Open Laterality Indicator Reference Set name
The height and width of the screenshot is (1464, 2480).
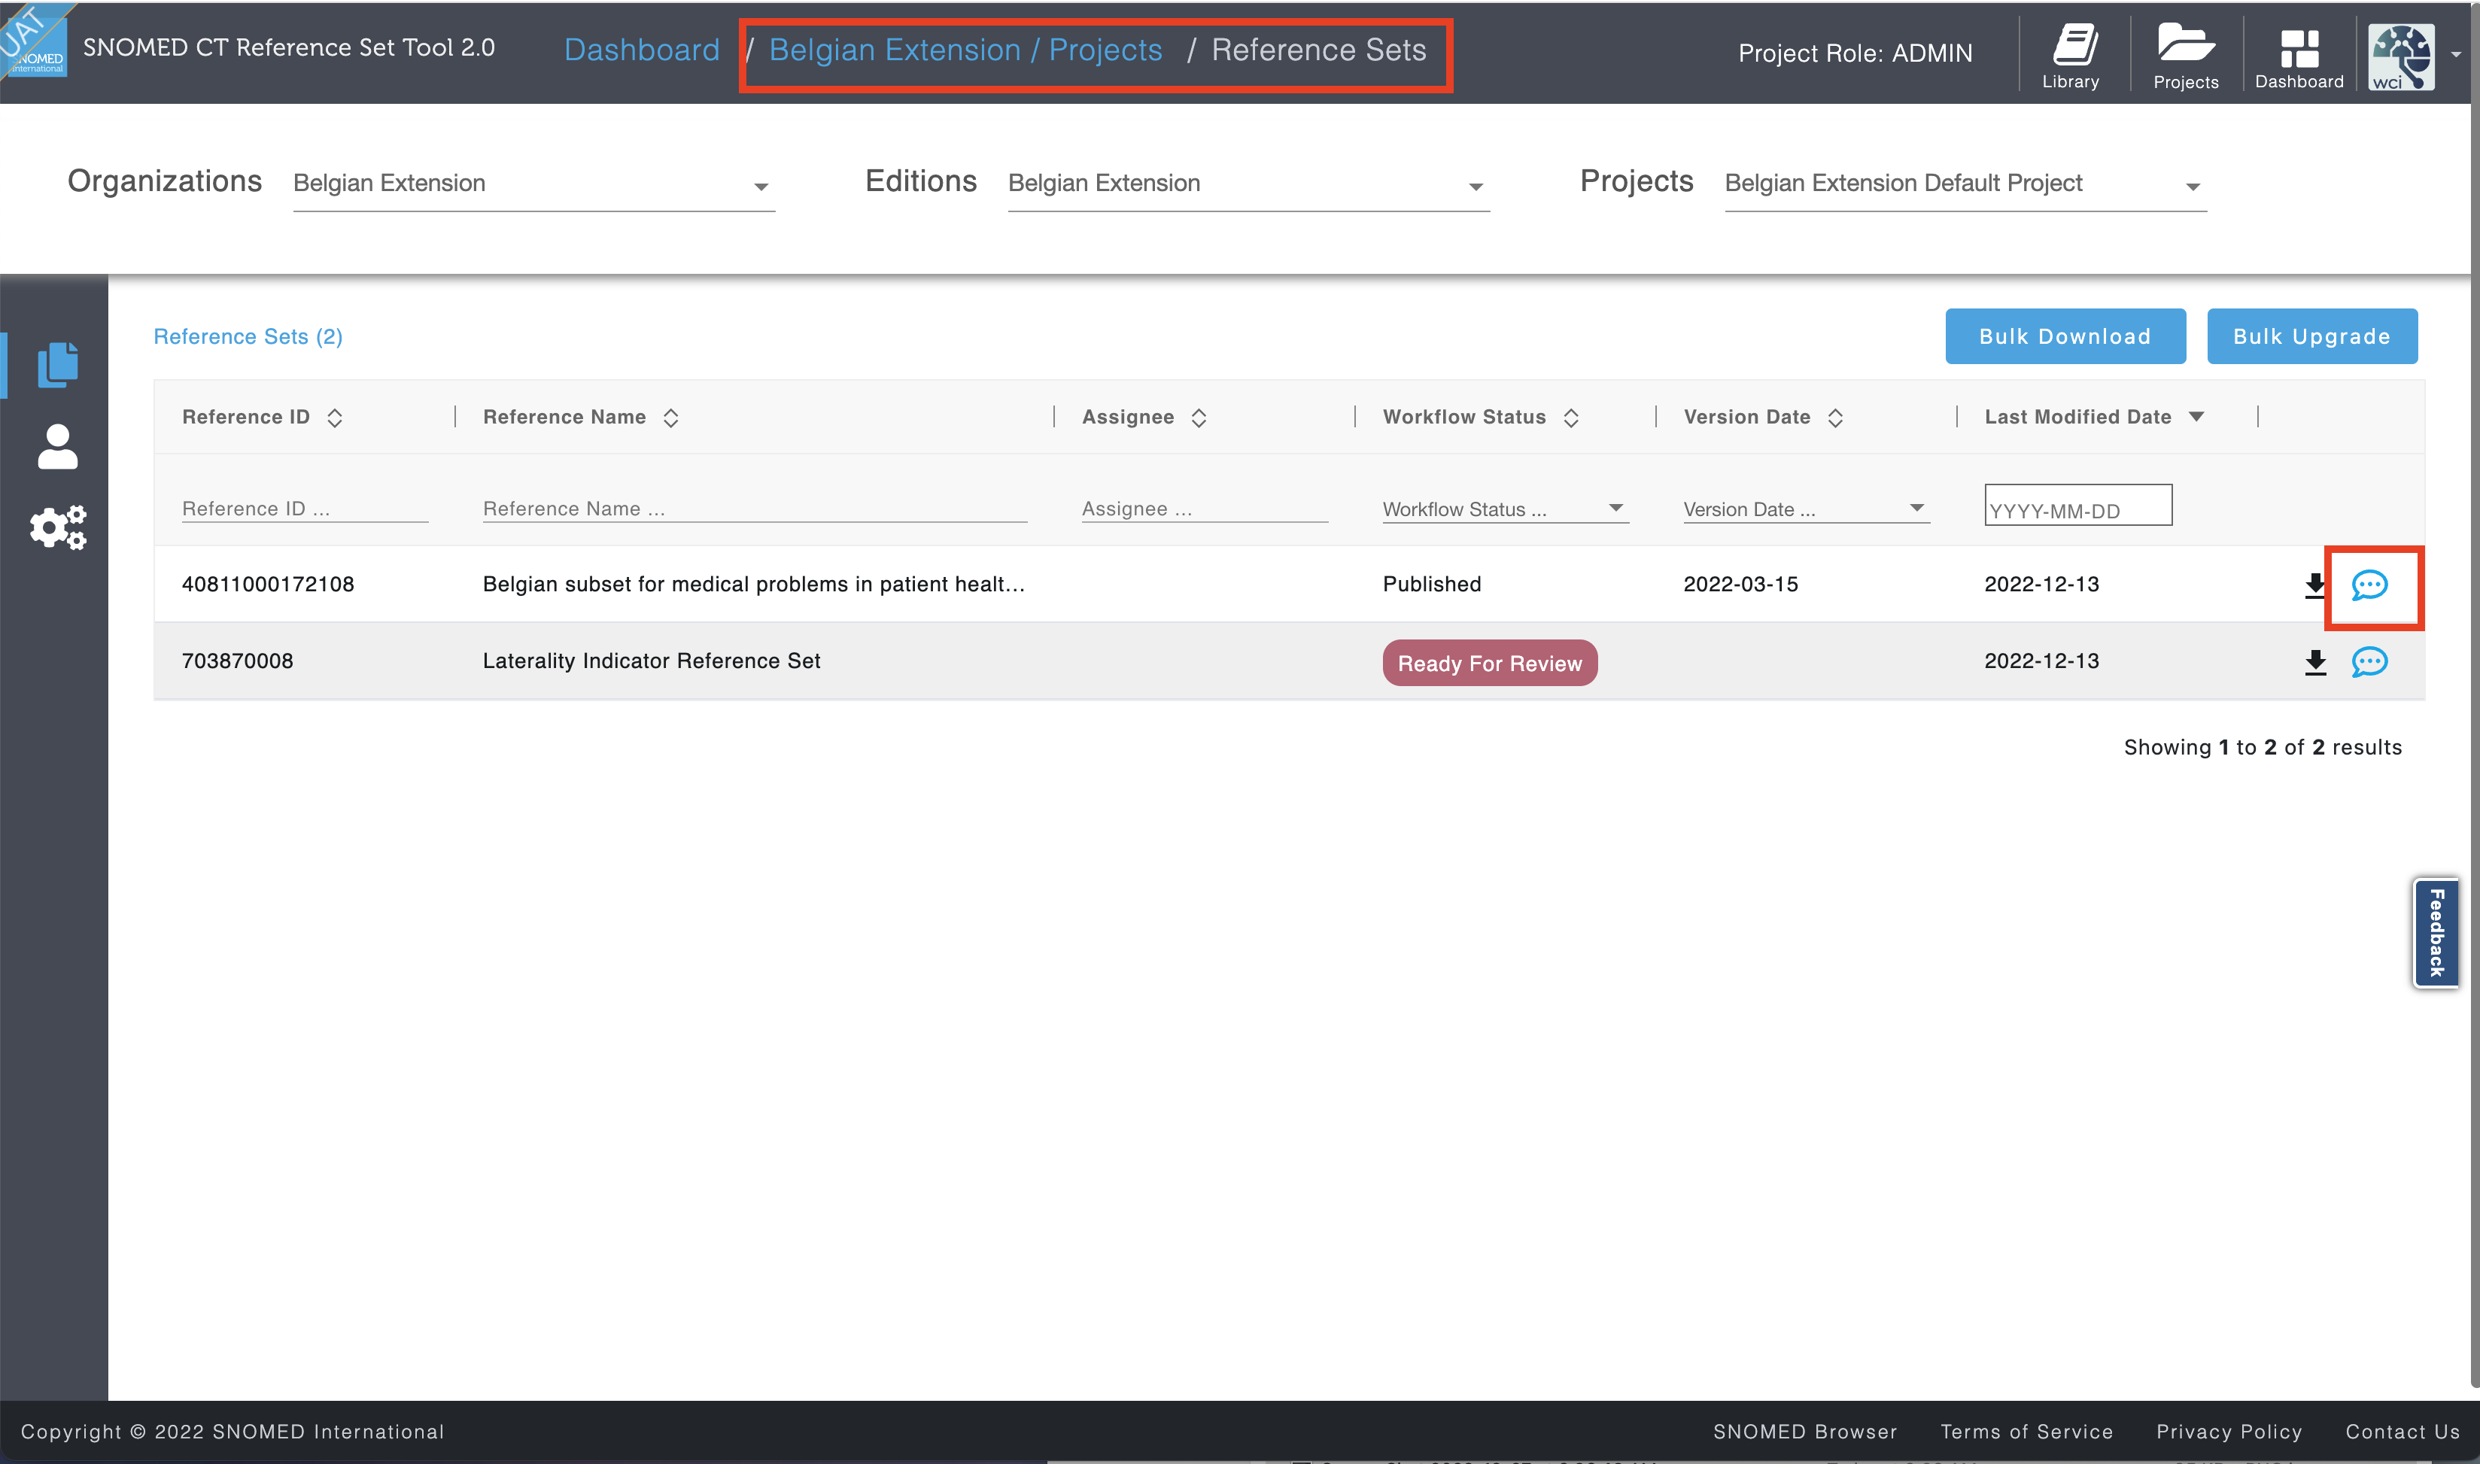651,661
